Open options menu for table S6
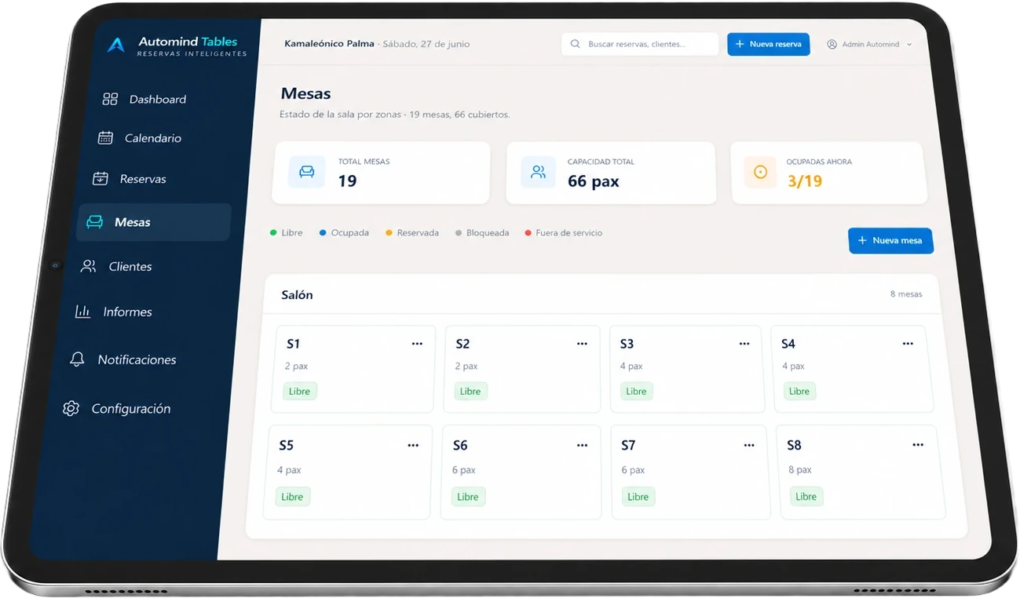The image size is (1020, 598). pyautogui.click(x=582, y=446)
